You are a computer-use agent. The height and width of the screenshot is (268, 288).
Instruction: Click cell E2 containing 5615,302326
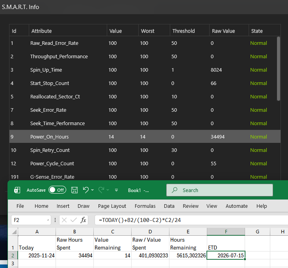(188, 255)
